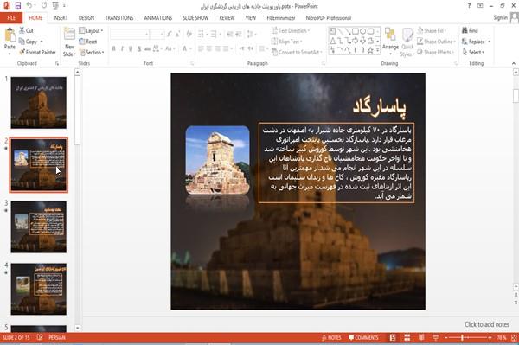Open the Shape Outline dropdown

coord(437,42)
